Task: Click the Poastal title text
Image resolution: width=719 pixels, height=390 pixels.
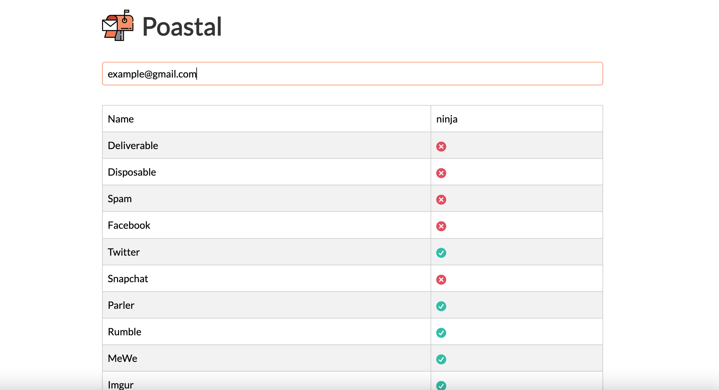Action: (x=182, y=27)
